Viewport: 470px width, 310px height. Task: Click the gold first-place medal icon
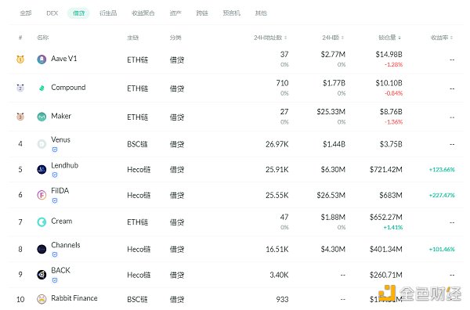coord(20,59)
